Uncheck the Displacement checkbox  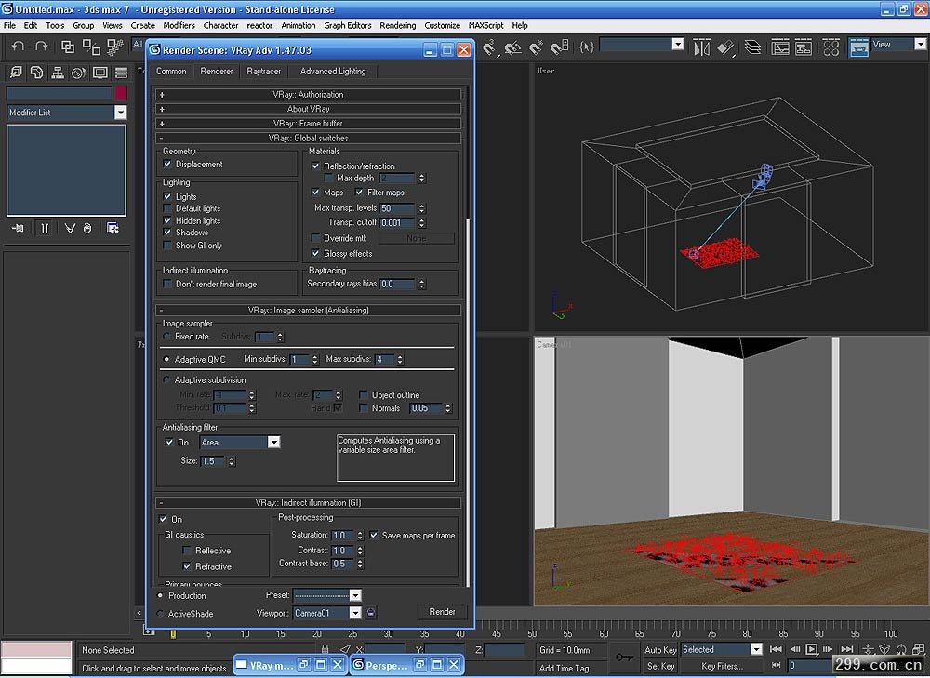pos(167,164)
